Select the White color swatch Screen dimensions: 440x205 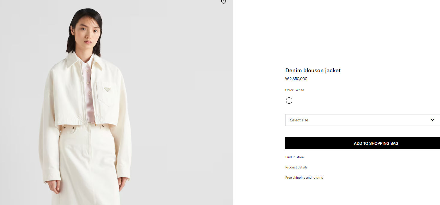[289, 101]
